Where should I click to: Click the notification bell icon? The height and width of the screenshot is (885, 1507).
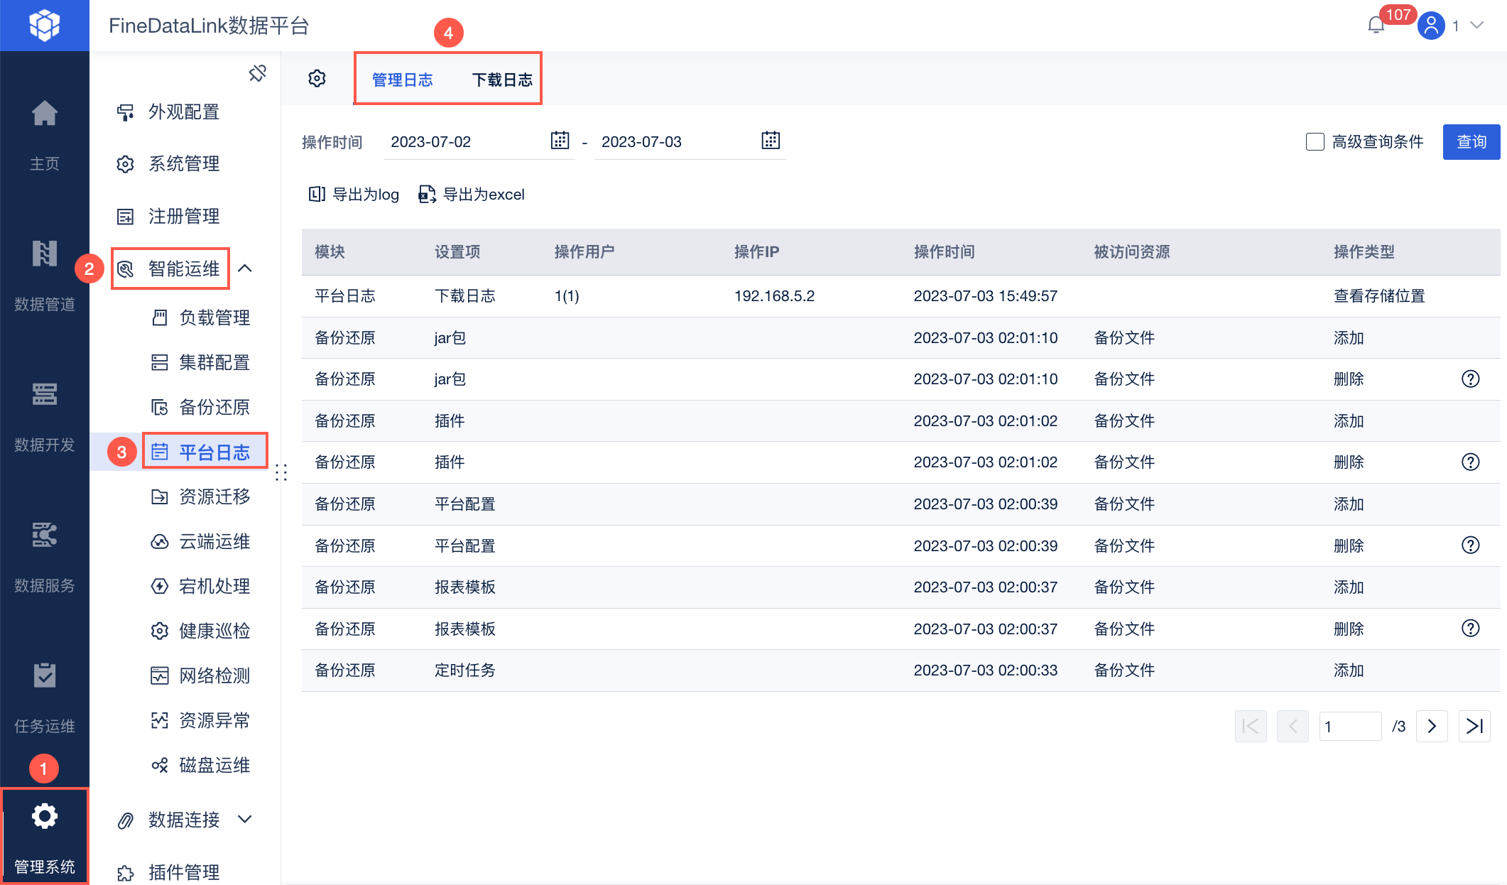[x=1376, y=26]
